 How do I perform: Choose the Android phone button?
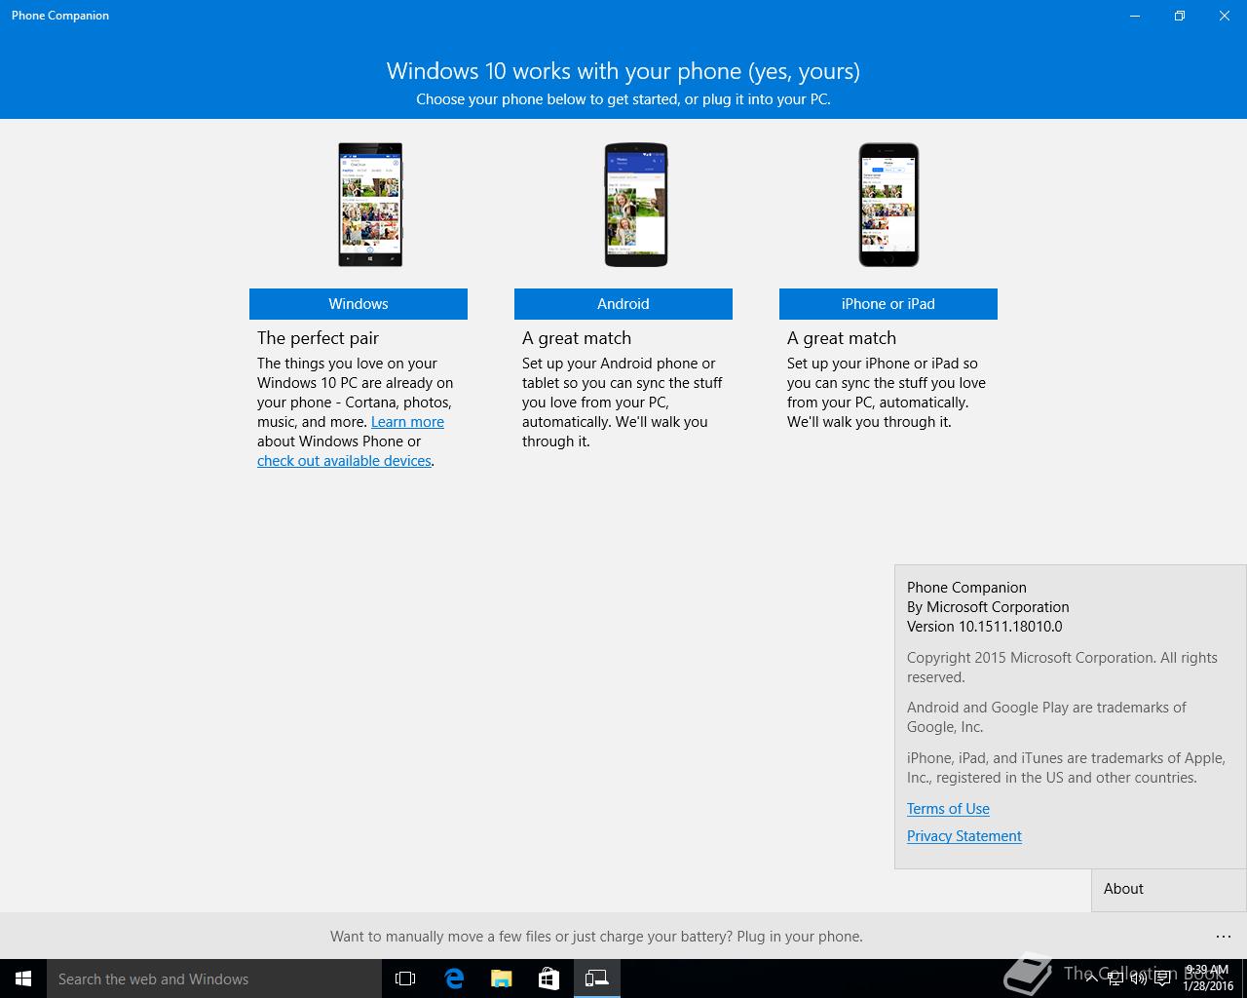click(x=623, y=304)
